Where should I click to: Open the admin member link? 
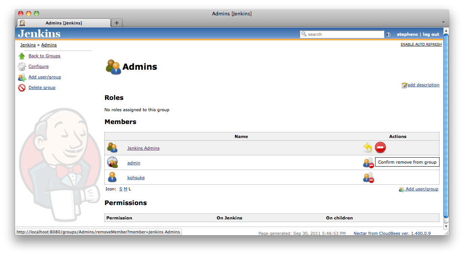click(x=134, y=163)
